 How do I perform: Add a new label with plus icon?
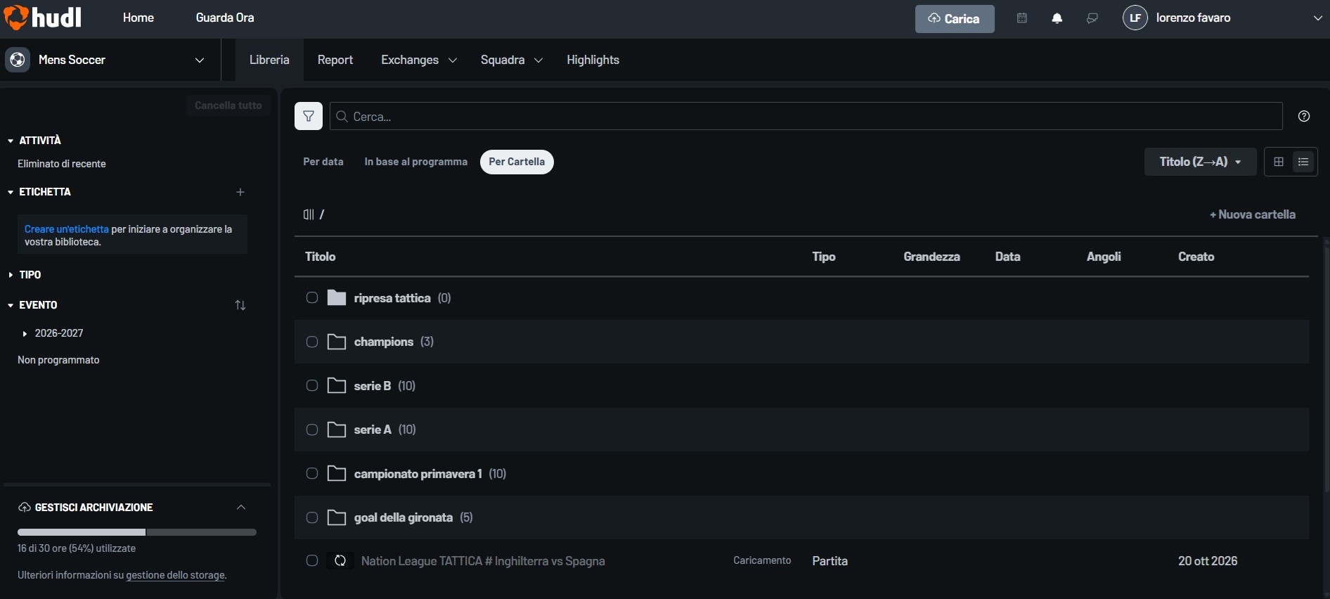tap(240, 192)
